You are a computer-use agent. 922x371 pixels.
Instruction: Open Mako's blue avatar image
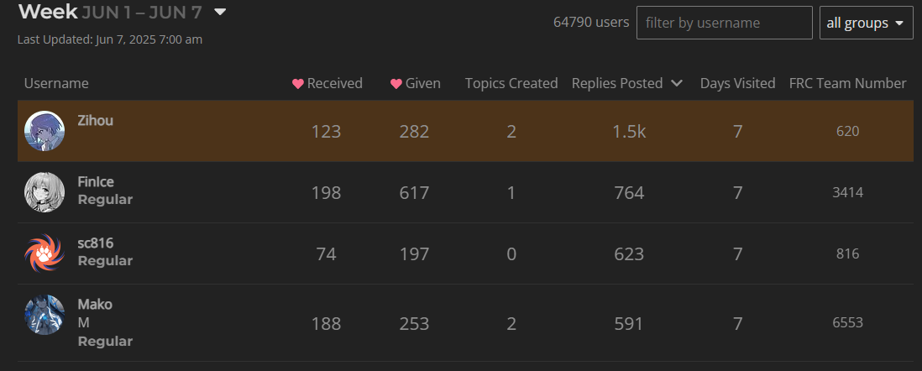coord(45,315)
